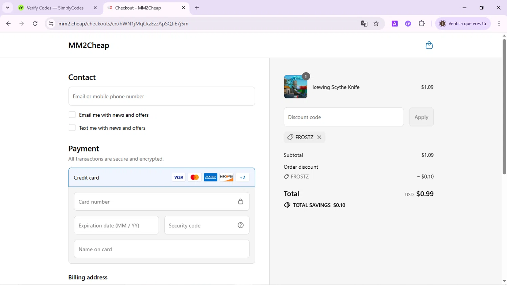This screenshot has width=507, height=285.
Task: Close the Verify Codes SimplyCodes tab
Action: click(95, 7)
